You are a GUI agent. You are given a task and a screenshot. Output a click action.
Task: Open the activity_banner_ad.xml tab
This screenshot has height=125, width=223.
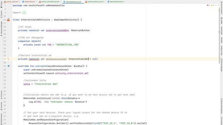point(95,2)
